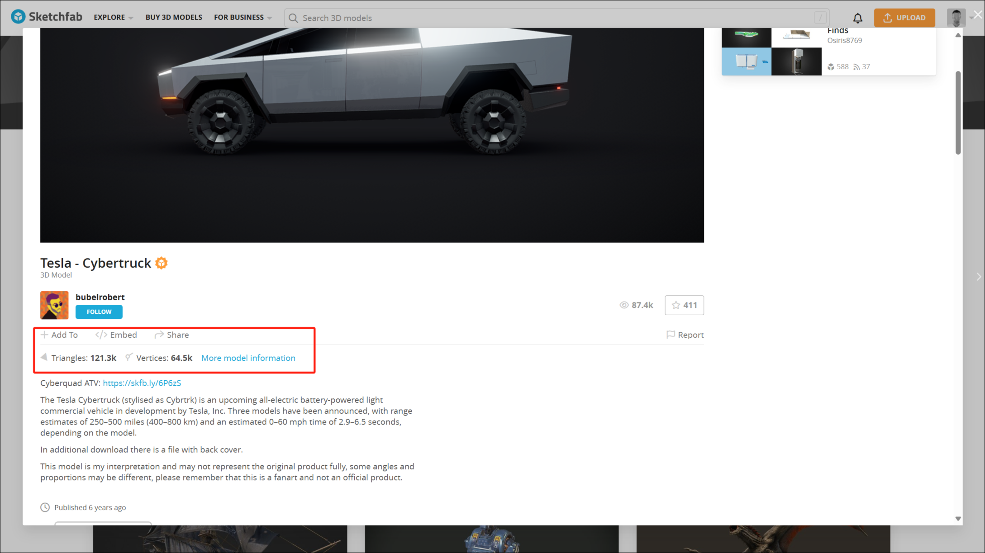Click the Embed code icon
The image size is (985, 553).
coord(101,335)
